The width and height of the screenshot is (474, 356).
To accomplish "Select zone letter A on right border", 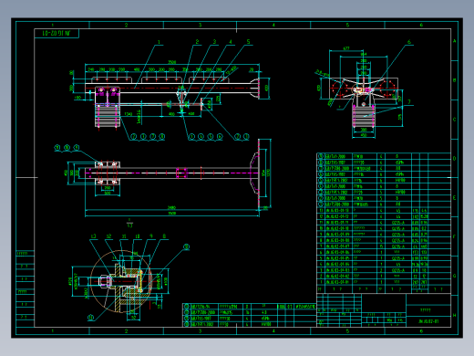I will [455, 41].
